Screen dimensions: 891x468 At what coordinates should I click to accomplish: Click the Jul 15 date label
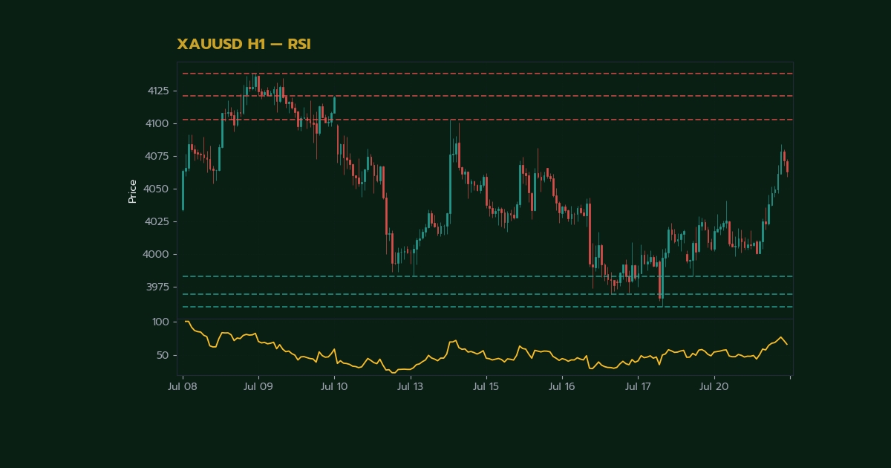pos(486,387)
